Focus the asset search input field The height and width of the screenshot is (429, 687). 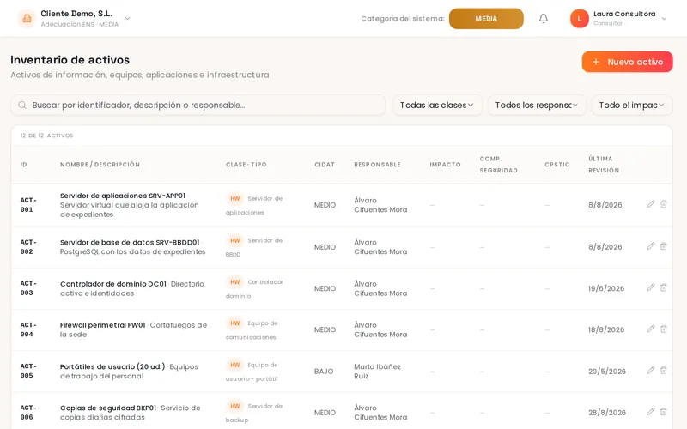pos(198,105)
